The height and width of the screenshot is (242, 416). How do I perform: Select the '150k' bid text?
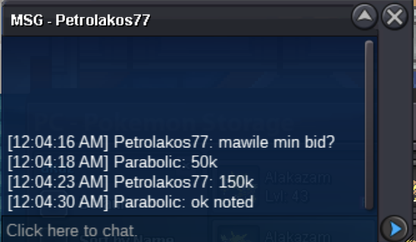tap(236, 182)
